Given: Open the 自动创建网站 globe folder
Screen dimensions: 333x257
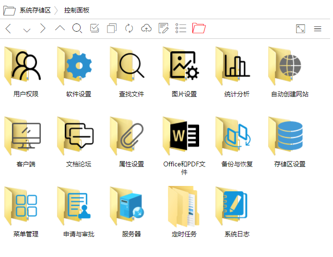Looking at the screenshot, I should point(285,66).
